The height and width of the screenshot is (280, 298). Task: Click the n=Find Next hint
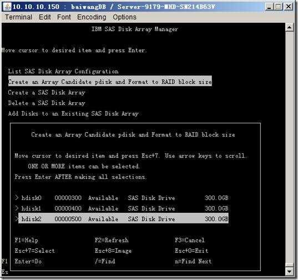193,261
